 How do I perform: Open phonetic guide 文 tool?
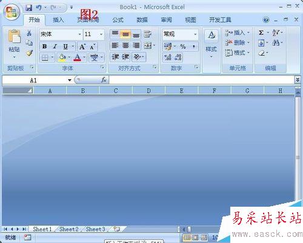tap(94, 57)
